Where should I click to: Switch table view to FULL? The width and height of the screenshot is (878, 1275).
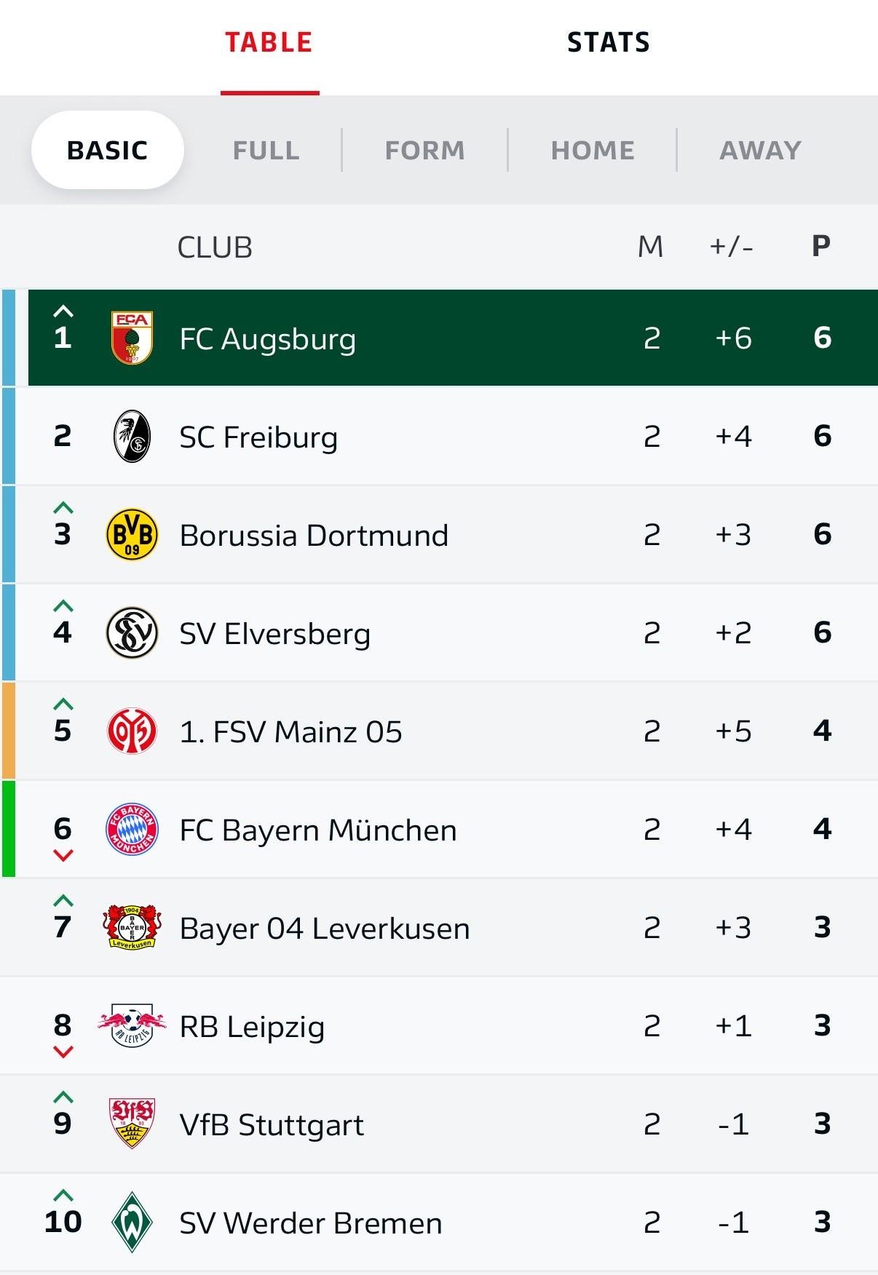pyautogui.click(x=266, y=150)
